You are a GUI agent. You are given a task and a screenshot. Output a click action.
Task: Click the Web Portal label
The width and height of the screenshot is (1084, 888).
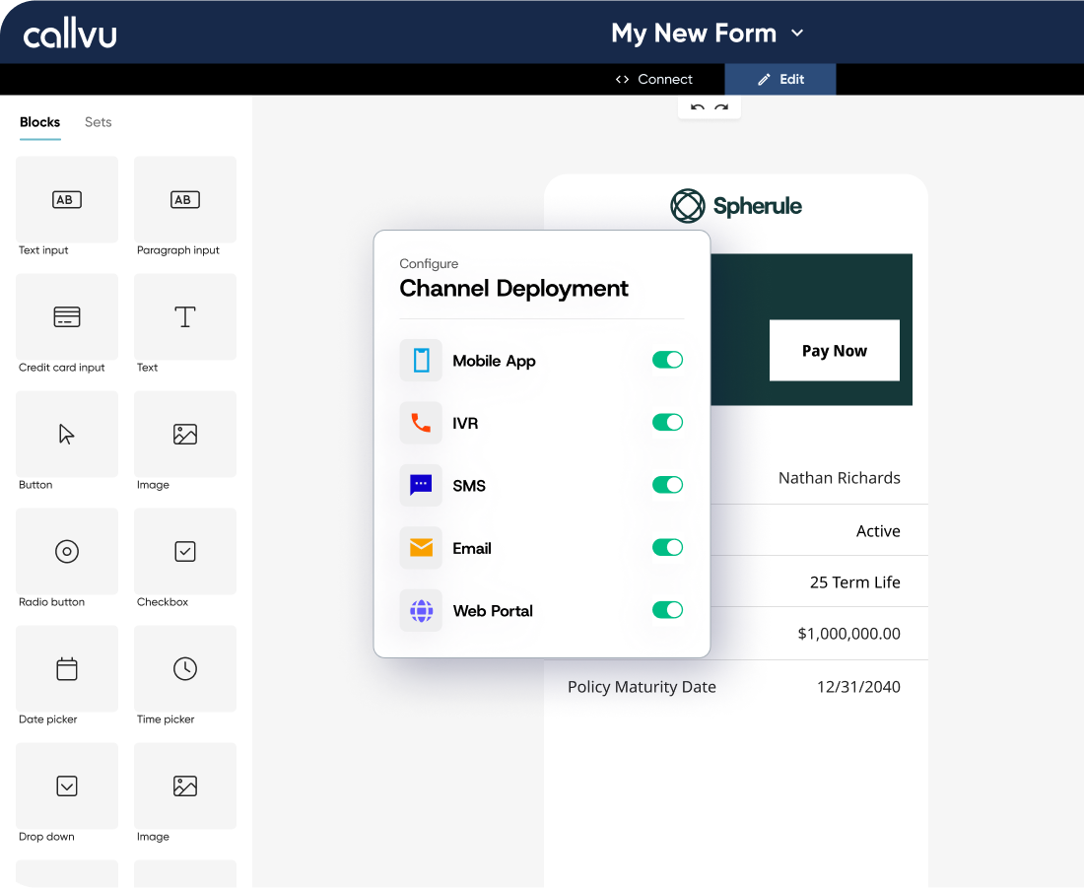pyautogui.click(x=493, y=611)
